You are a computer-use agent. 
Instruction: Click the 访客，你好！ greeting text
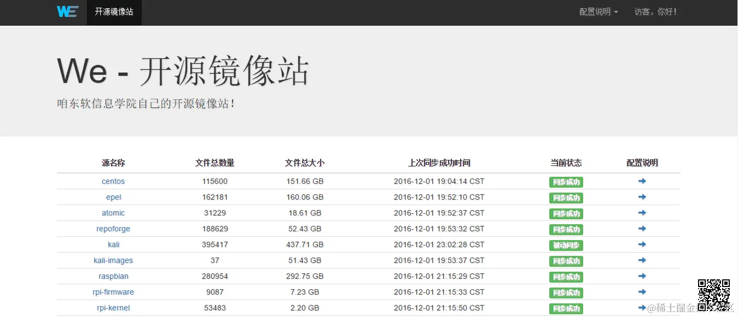point(656,12)
